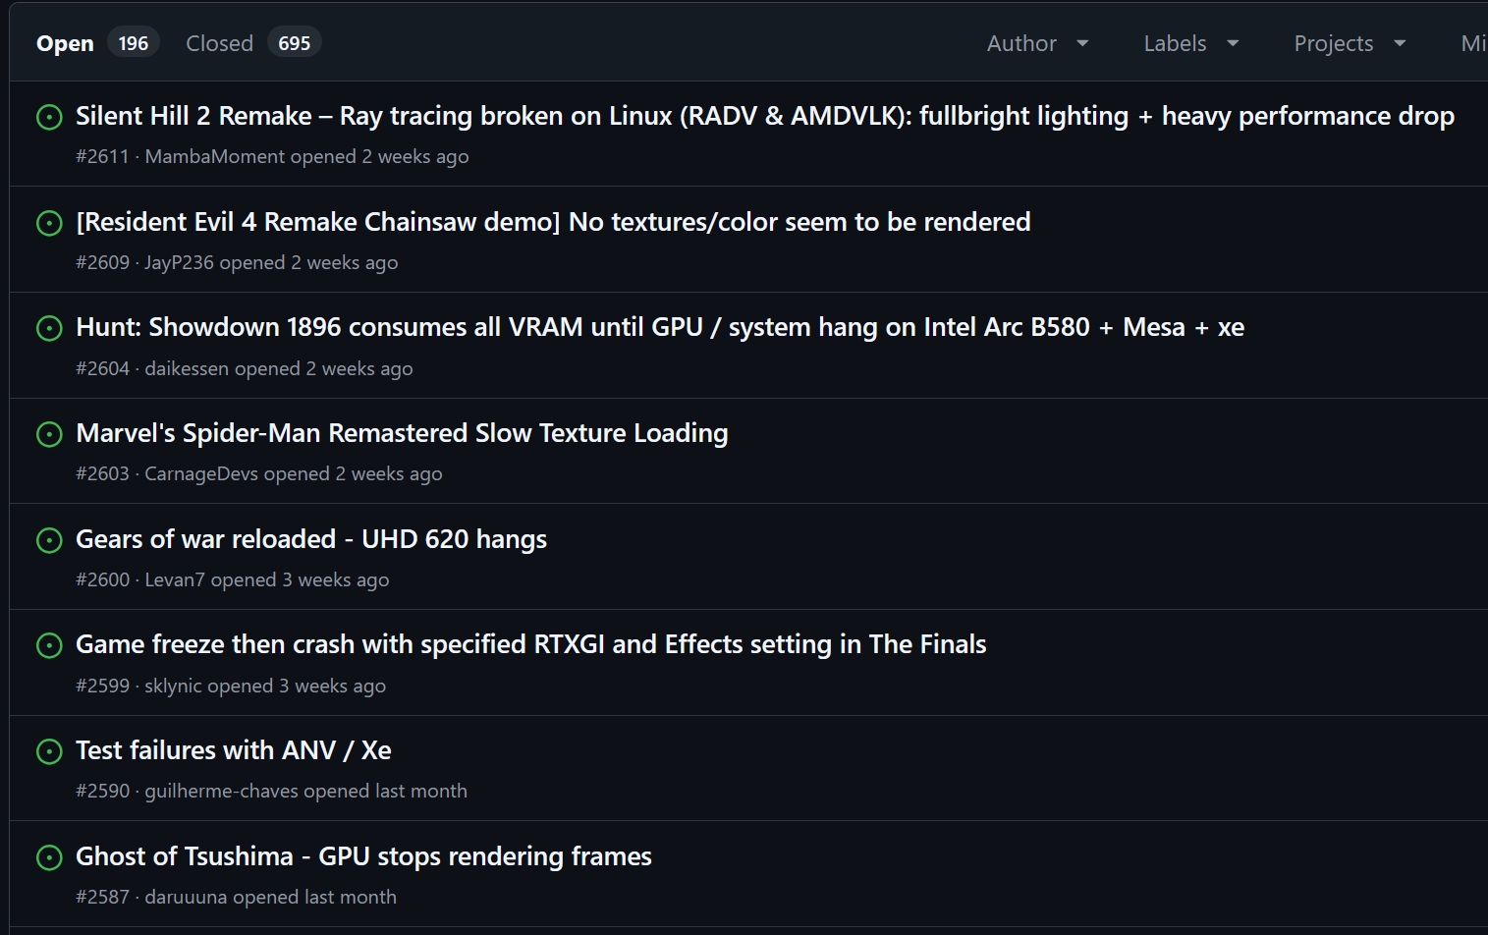Click the 695 closed issues count badge
The image size is (1488, 935).
[294, 43]
